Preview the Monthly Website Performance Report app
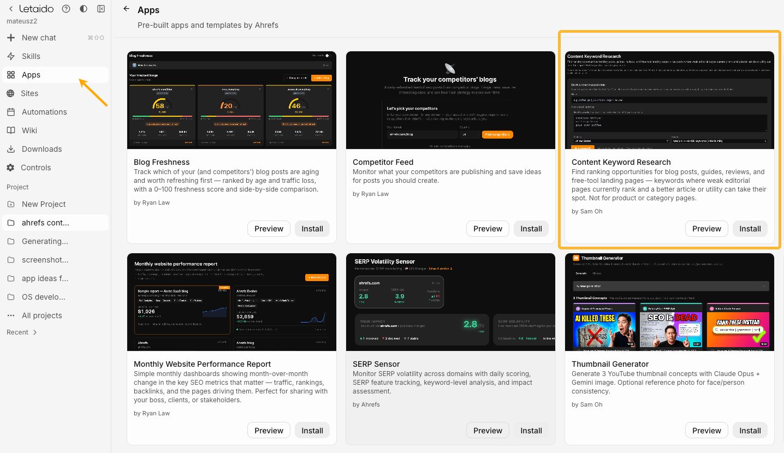The image size is (784, 453). 269,431
